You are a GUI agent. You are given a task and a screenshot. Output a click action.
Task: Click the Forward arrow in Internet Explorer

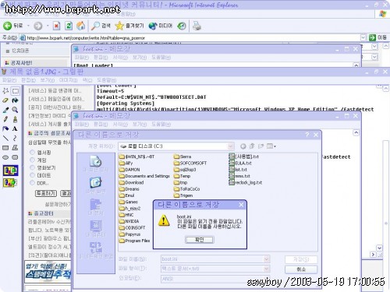(38, 26)
